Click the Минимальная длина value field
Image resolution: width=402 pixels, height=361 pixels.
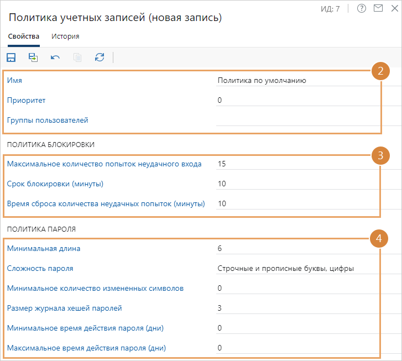pyautogui.click(x=293, y=248)
